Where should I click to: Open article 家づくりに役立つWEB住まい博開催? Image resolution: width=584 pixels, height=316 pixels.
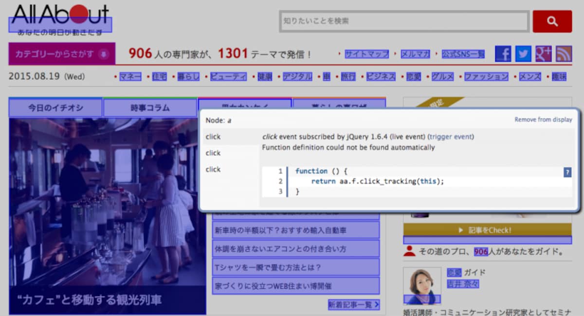[296, 285]
